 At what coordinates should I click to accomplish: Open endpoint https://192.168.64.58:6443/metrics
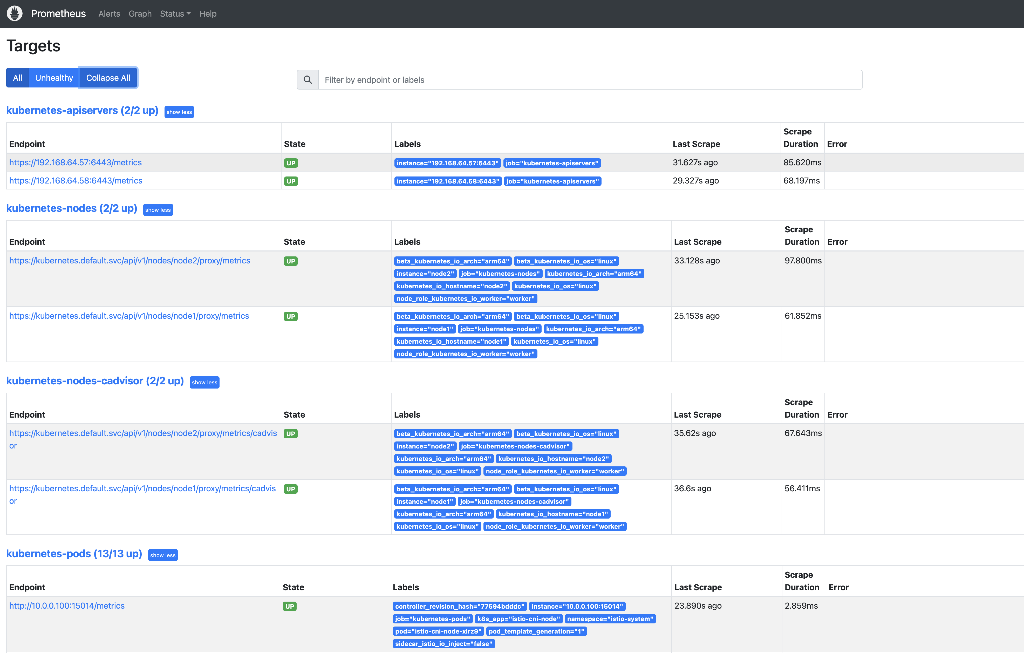[76, 181]
